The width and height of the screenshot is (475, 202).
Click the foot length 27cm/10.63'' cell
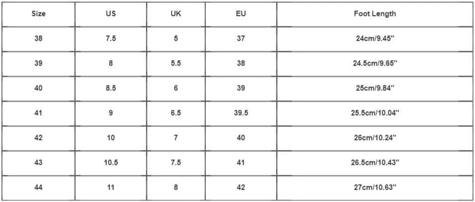pos(375,188)
